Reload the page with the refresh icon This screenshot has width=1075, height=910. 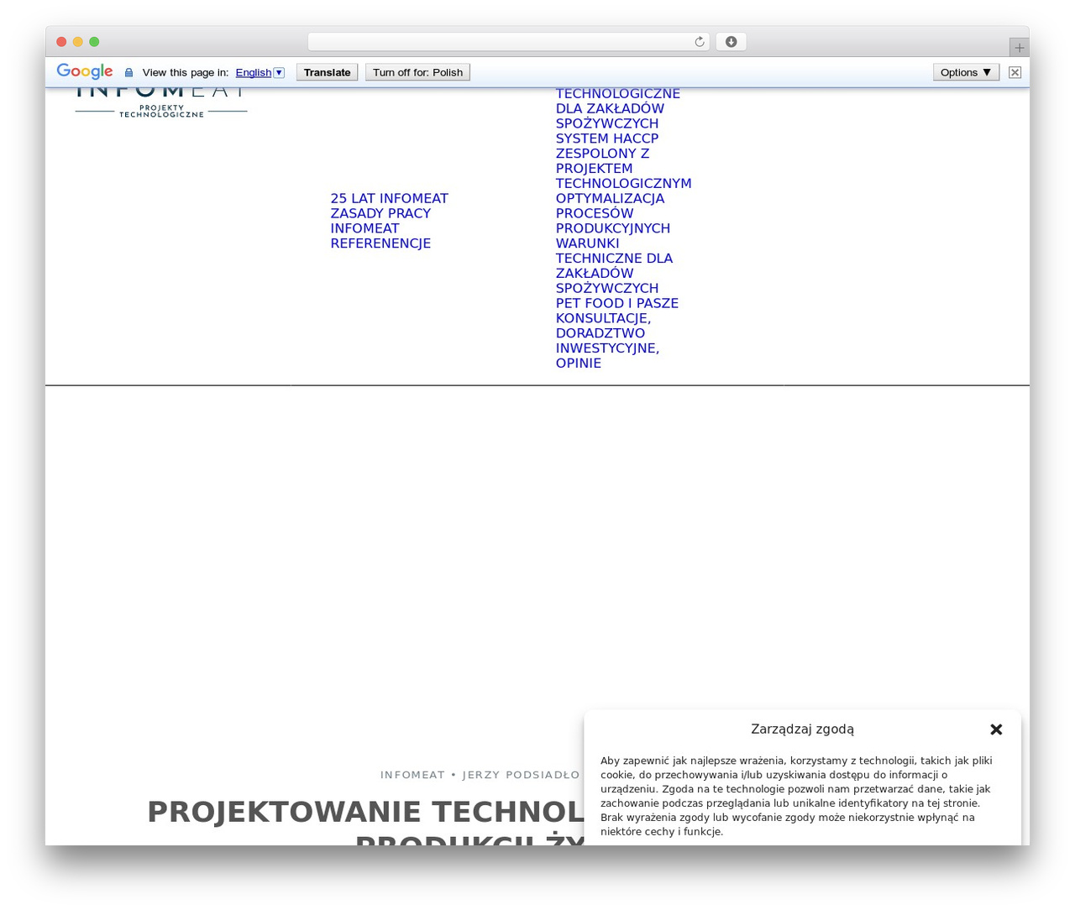click(699, 42)
